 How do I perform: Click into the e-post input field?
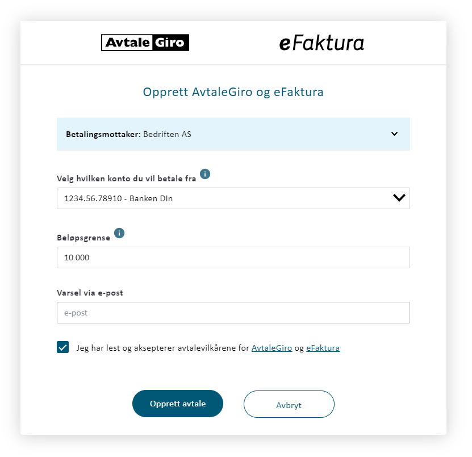233,313
